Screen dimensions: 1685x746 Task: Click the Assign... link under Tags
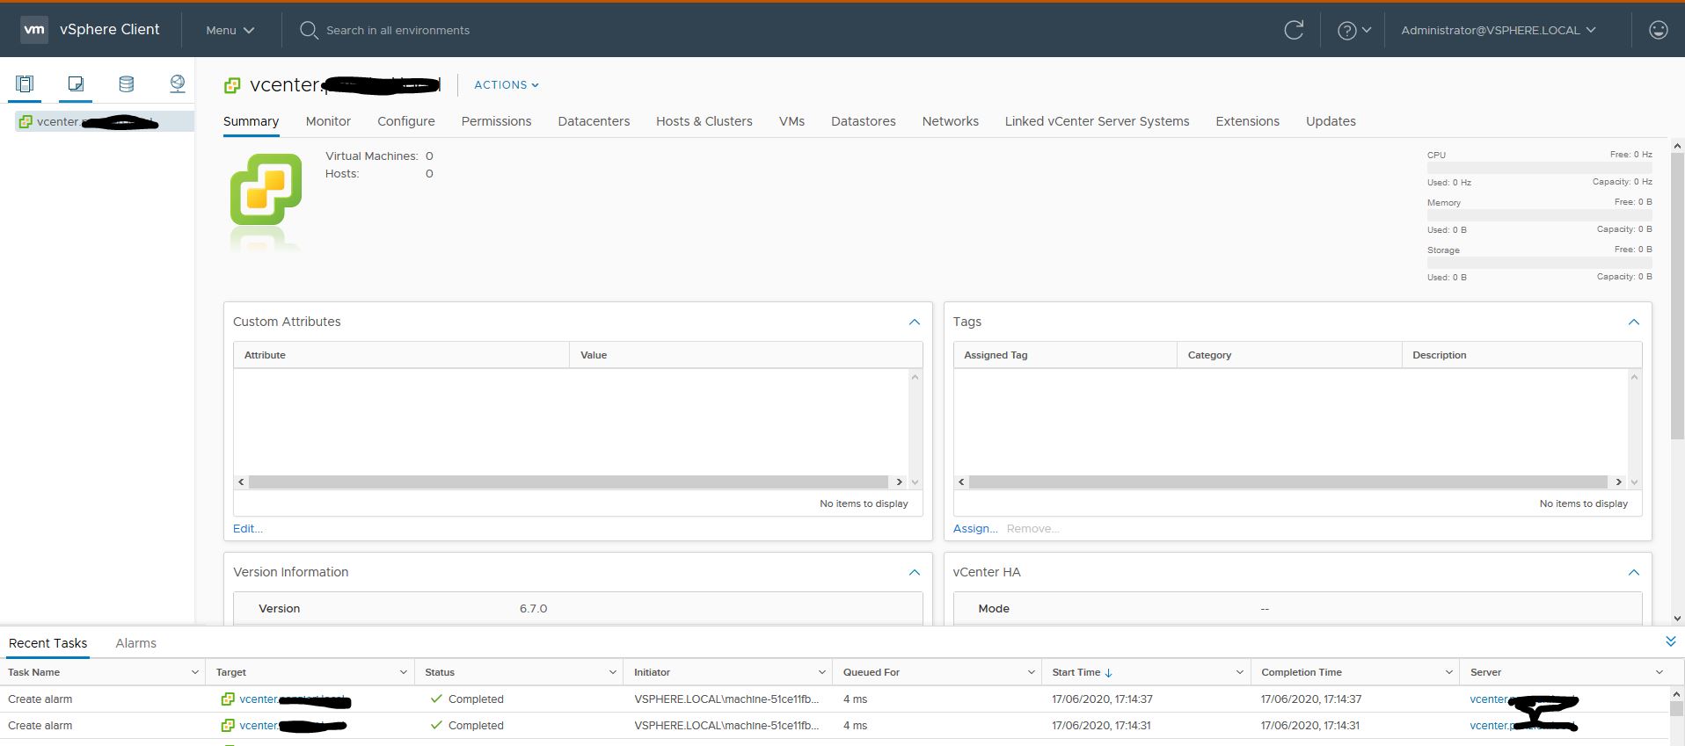(975, 528)
